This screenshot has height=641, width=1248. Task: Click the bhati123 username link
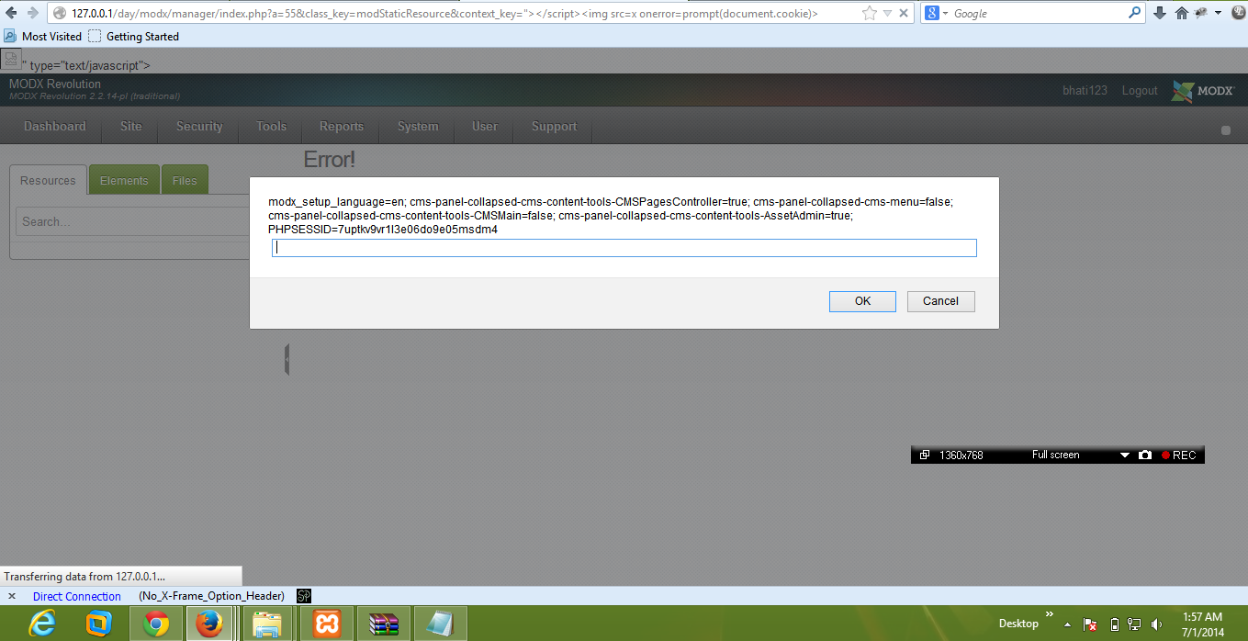click(1085, 91)
